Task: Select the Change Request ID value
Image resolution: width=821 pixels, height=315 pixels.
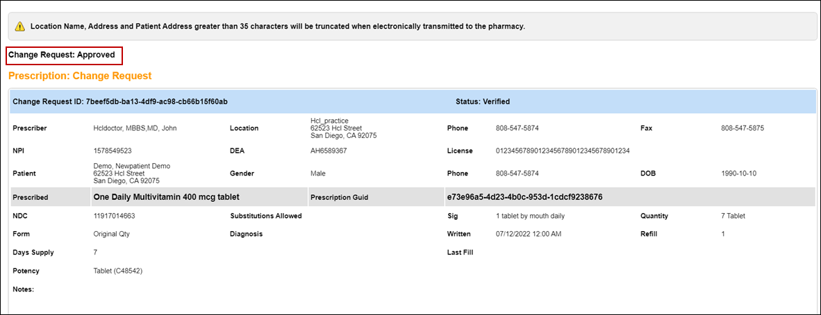Action: pos(156,101)
